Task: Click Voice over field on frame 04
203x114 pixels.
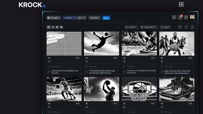Action: (x=177, y=66)
